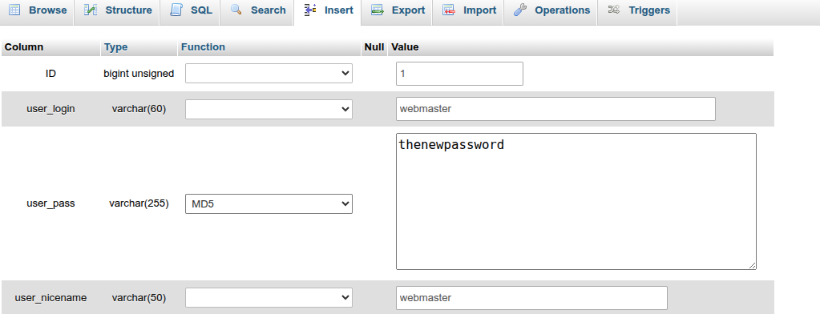This screenshot has height=314, width=820.
Task: Grab the user_pass textarea resize handle
Action: coord(752,265)
